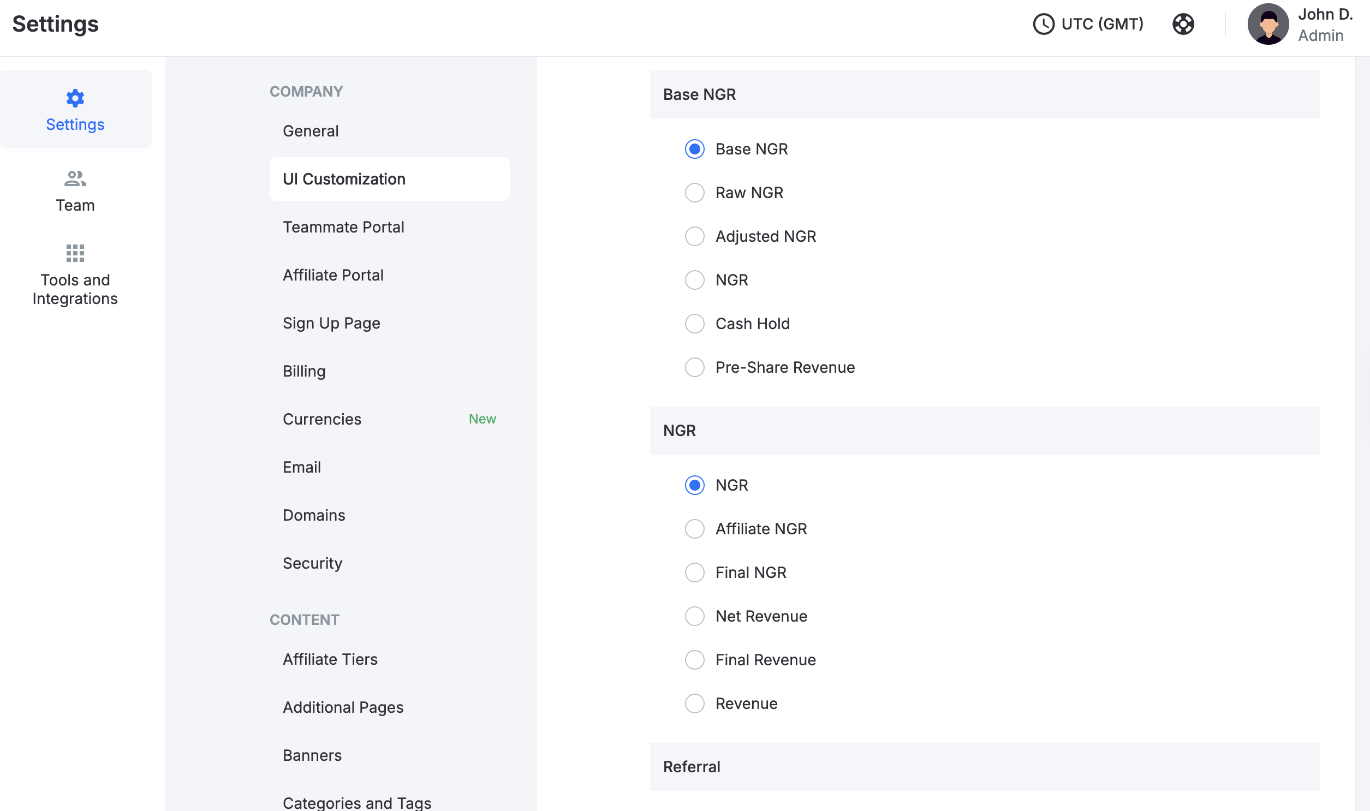This screenshot has height=811, width=1370.
Task: Open the General settings page
Action: (389, 131)
